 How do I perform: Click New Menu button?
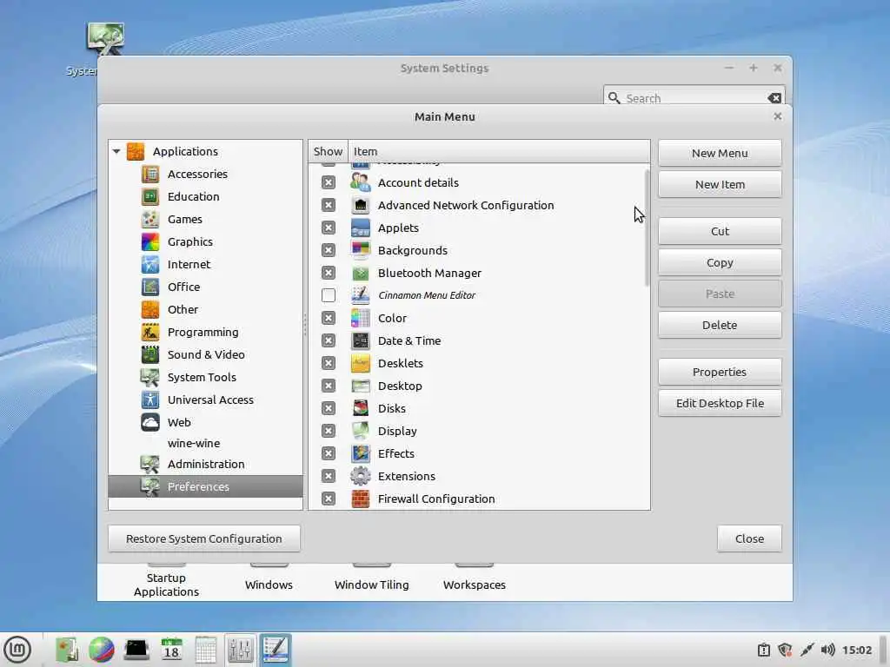tap(720, 153)
